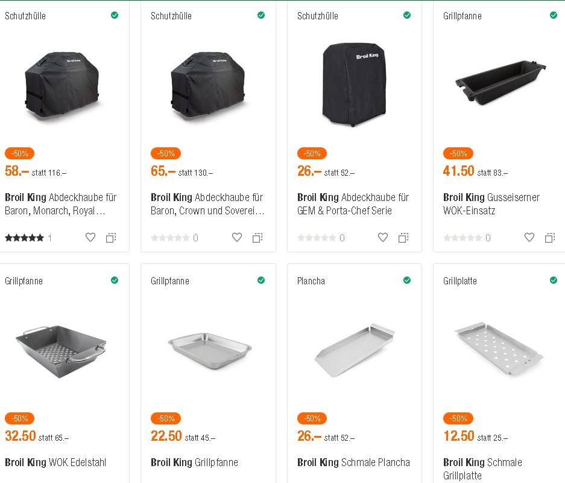The height and width of the screenshot is (483, 565).
Task: Click green availability check on WOK-Einsatz card
Action: pos(554,15)
